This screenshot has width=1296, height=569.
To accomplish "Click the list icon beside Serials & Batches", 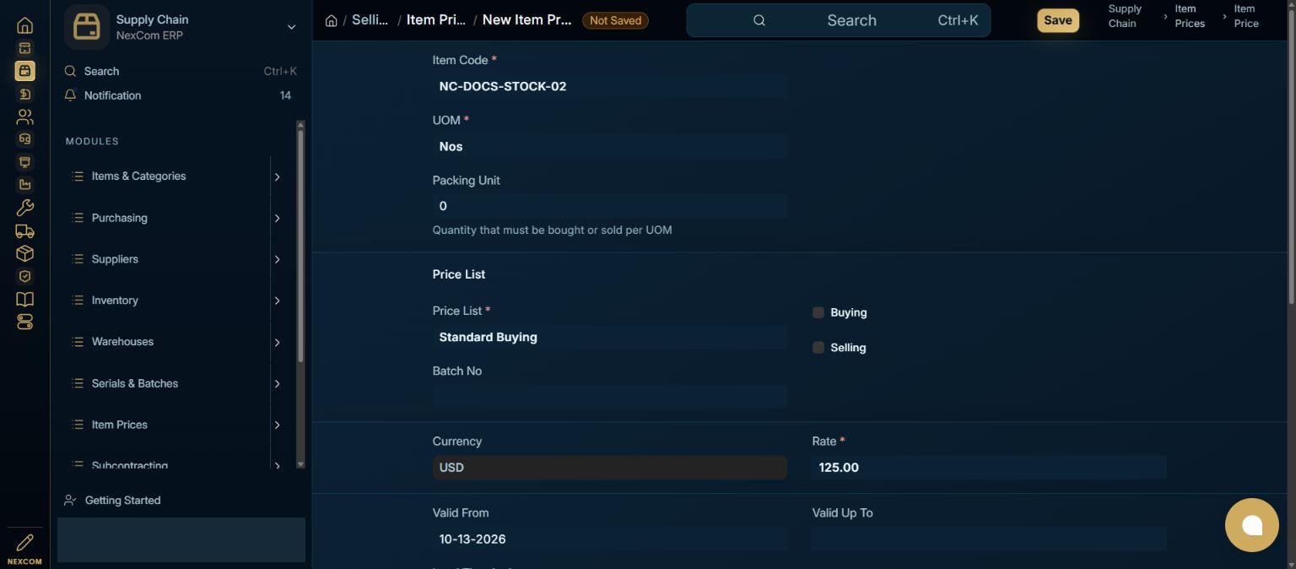I will point(78,383).
